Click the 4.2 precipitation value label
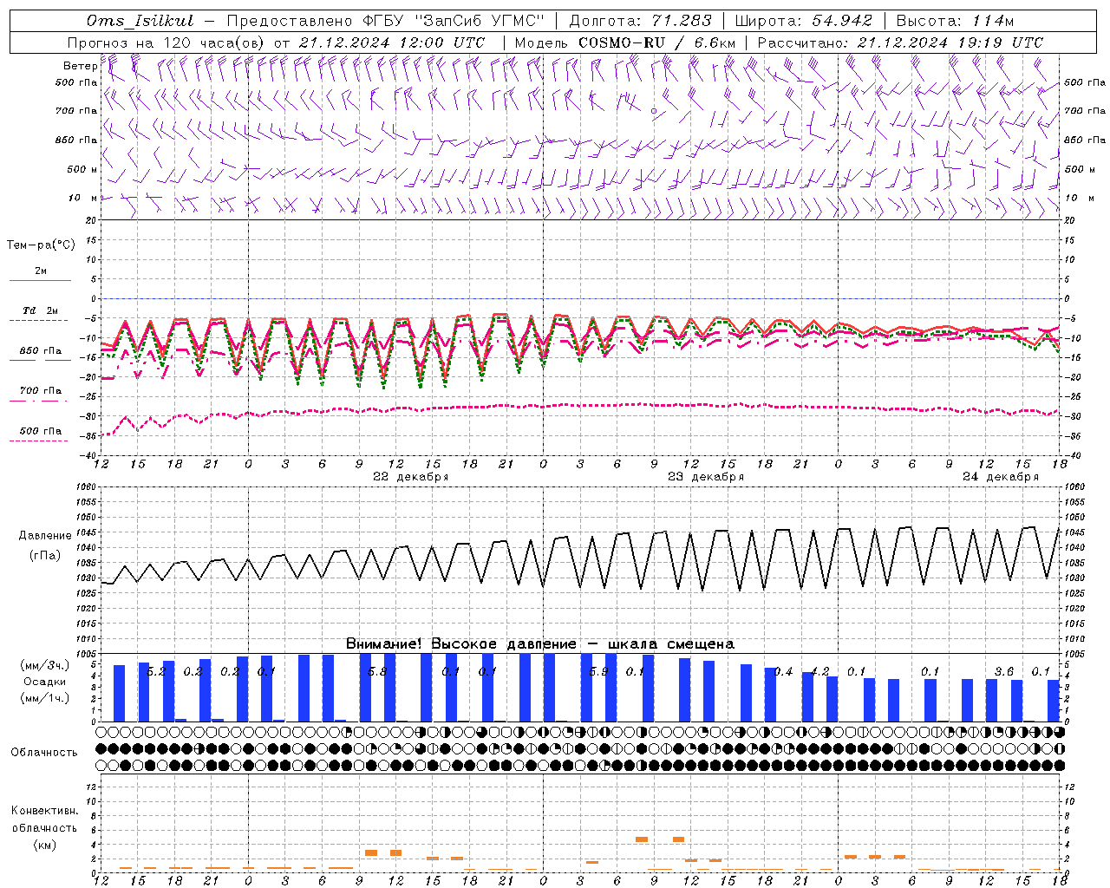 coord(819,671)
